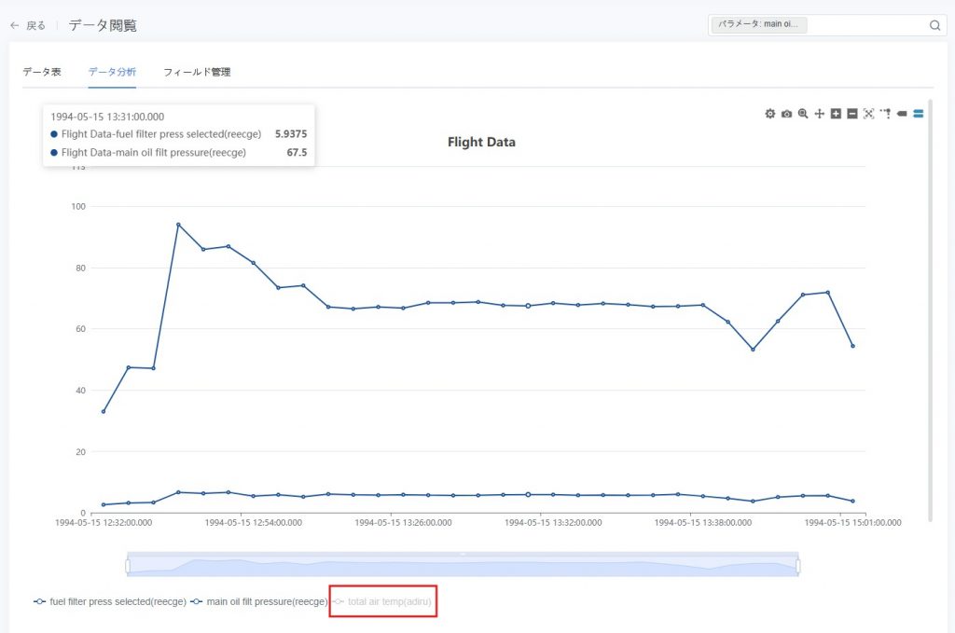
Task: Zoom out with the minus icon
Action: pos(852,114)
